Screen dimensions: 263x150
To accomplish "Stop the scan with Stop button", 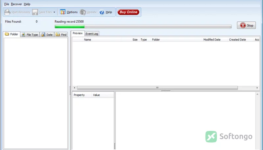I will (246, 25).
